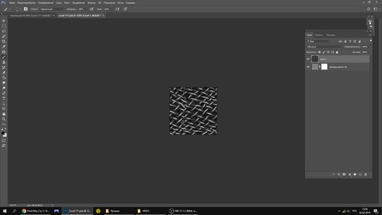Turn layer filtering on or off

[x=371, y=41]
